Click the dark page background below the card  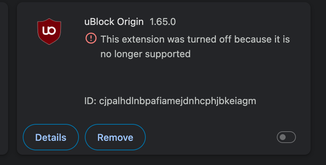click(x=163, y=160)
